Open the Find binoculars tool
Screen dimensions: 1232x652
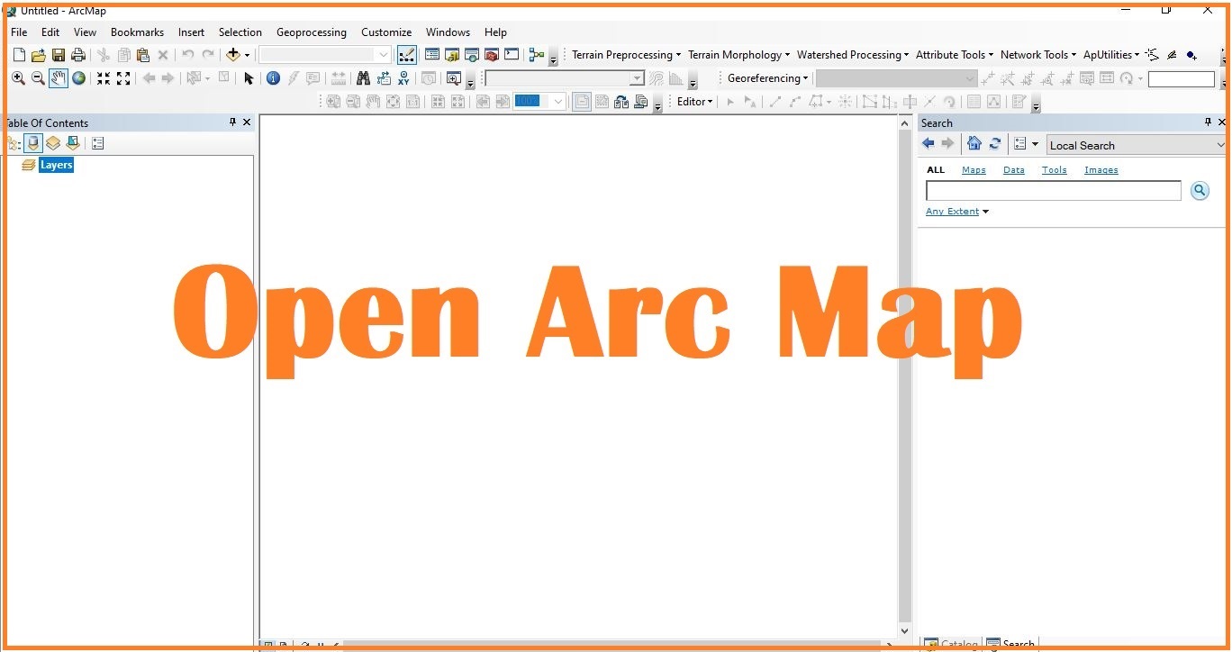(x=363, y=78)
